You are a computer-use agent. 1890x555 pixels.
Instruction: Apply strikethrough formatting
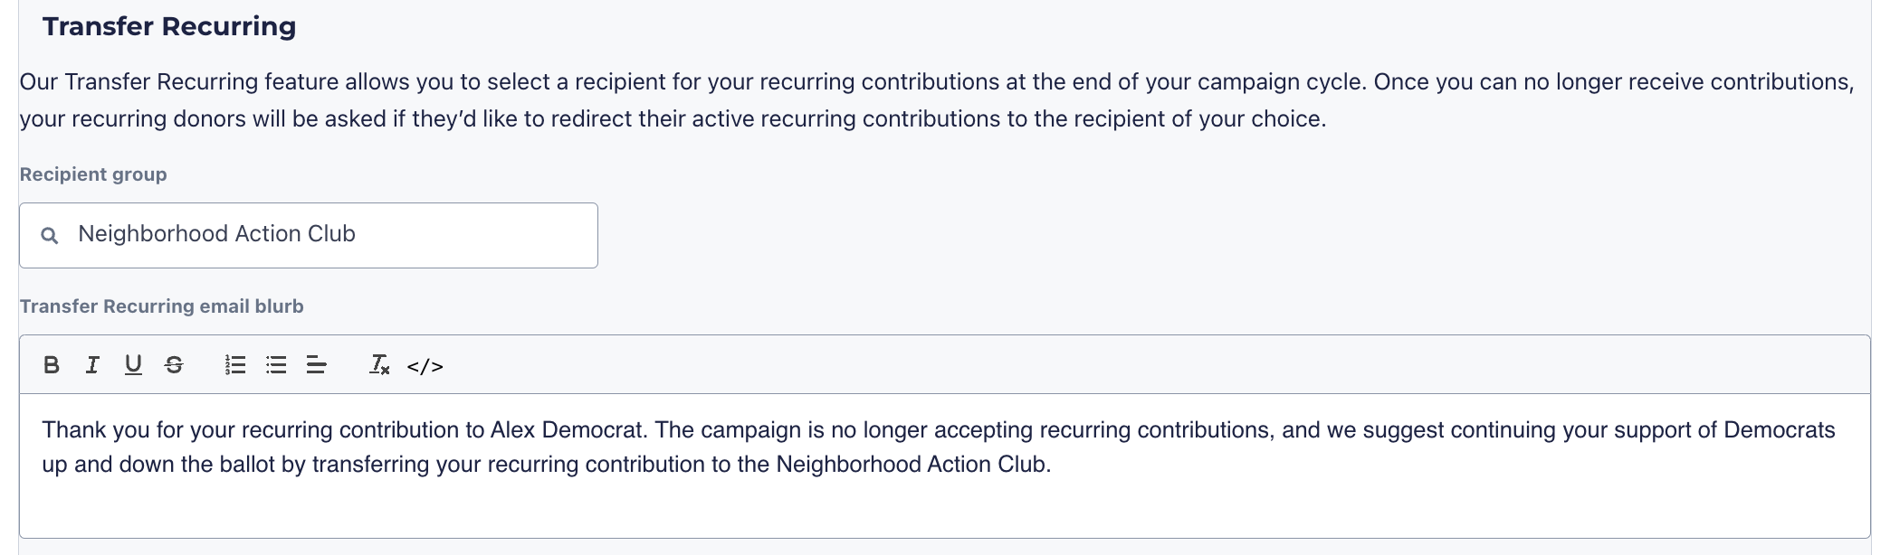pos(174,365)
